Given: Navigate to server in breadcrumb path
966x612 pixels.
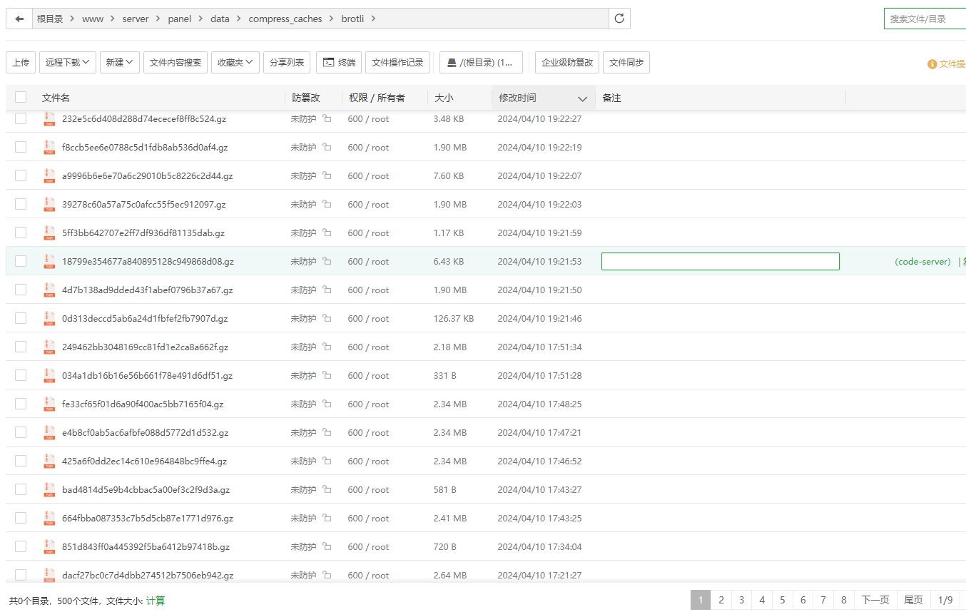Looking at the screenshot, I should click(x=136, y=19).
